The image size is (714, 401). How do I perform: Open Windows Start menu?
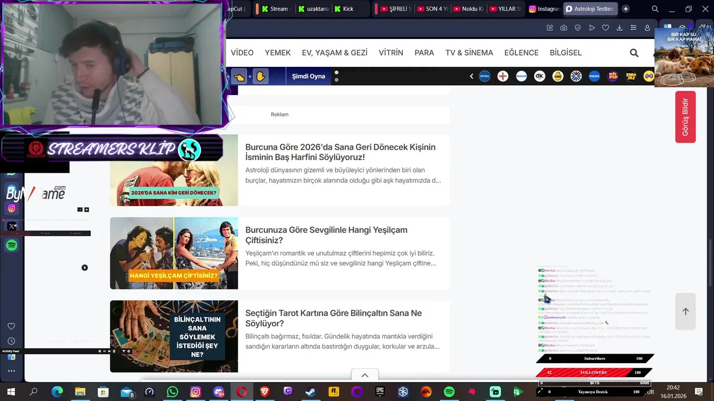[x=11, y=392]
